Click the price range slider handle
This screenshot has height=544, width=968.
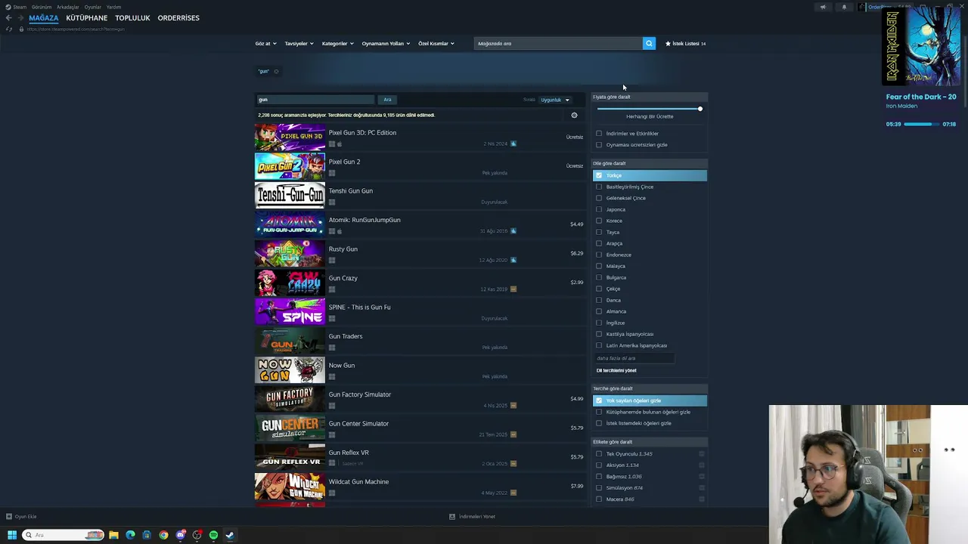(700, 109)
